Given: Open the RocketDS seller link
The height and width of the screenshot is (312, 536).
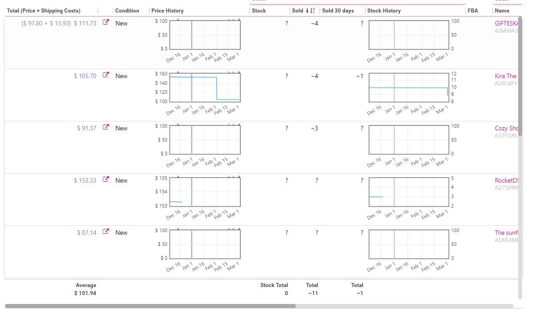Looking at the screenshot, I should click(x=507, y=180).
